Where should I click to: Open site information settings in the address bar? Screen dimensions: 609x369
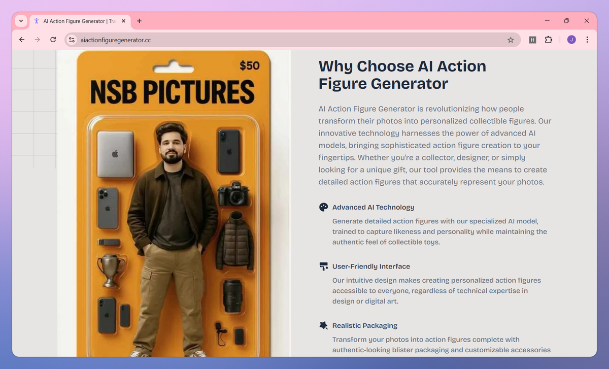(x=71, y=39)
